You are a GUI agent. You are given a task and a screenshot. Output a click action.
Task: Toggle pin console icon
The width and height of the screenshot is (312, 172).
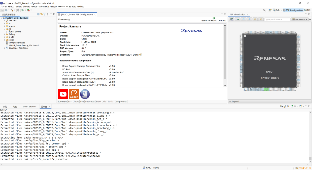292,106
